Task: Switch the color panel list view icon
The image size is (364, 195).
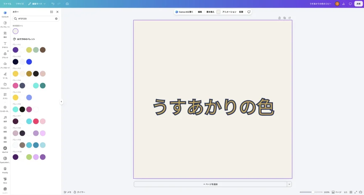Action: (52, 12)
